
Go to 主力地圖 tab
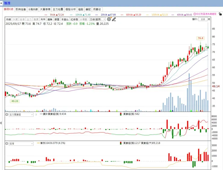coord(58,9)
